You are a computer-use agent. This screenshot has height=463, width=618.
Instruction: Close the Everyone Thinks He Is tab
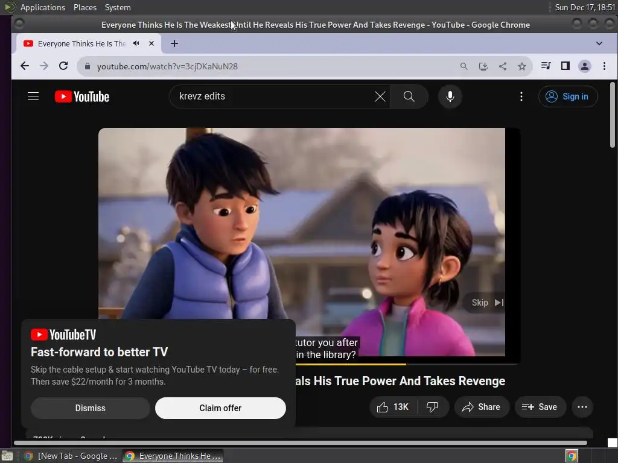click(151, 43)
